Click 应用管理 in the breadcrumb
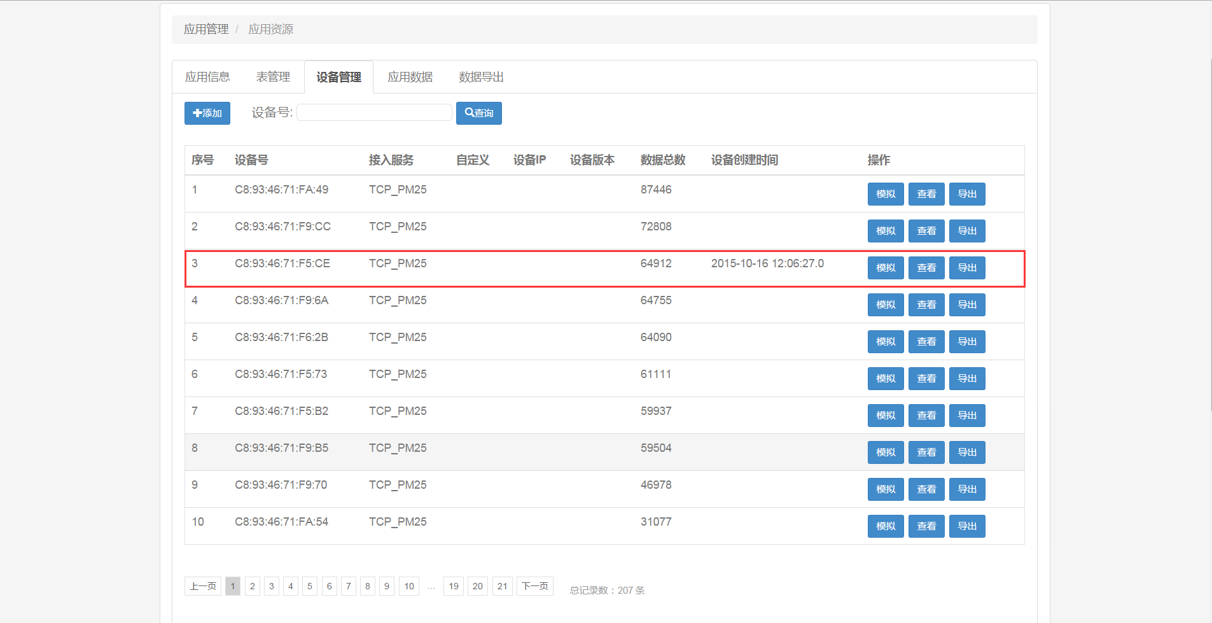Screen dimensions: 1212x623 (x=205, y=29)
